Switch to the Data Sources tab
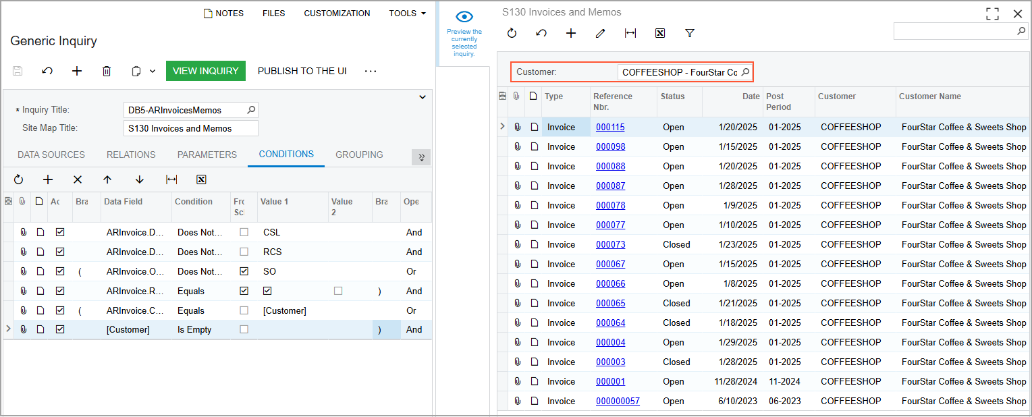Viewport: 1032px width, 417px height. click(51, 155)
